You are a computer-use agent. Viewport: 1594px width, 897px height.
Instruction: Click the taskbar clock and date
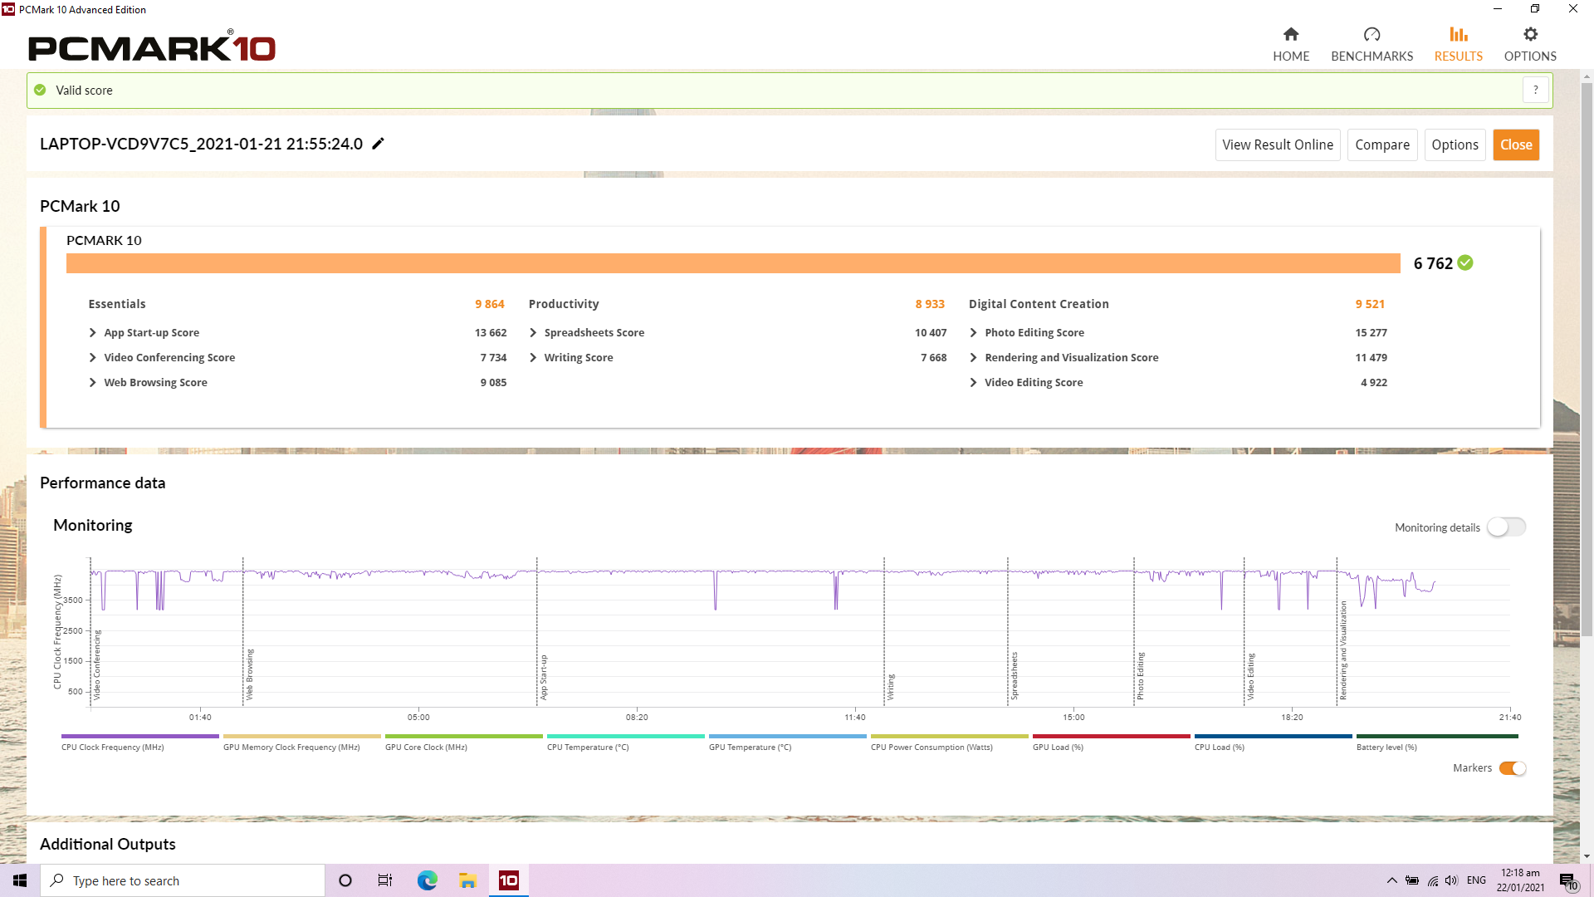(1520, 880)
